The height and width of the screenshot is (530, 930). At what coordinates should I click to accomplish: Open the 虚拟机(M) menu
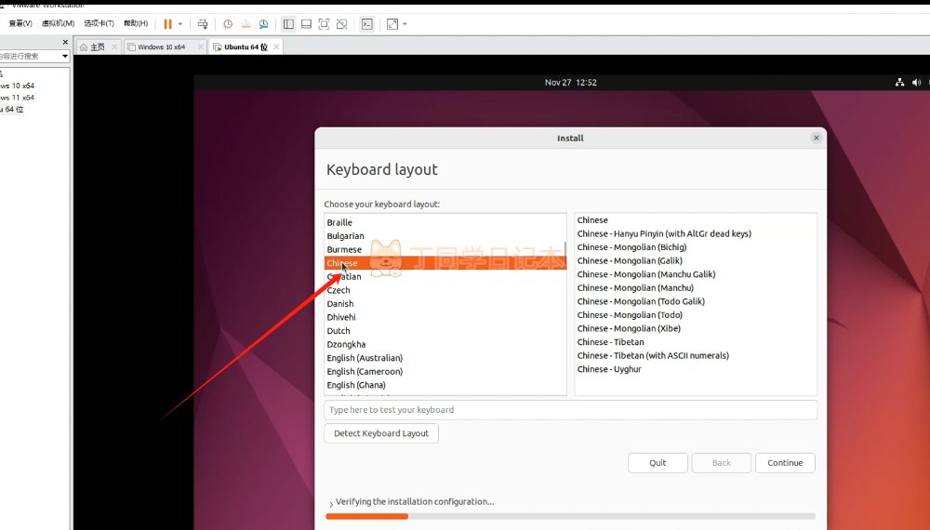tap(58, 24)
